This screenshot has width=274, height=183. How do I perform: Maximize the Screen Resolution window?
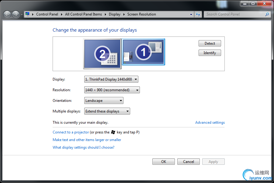click(x=253, y=3)
